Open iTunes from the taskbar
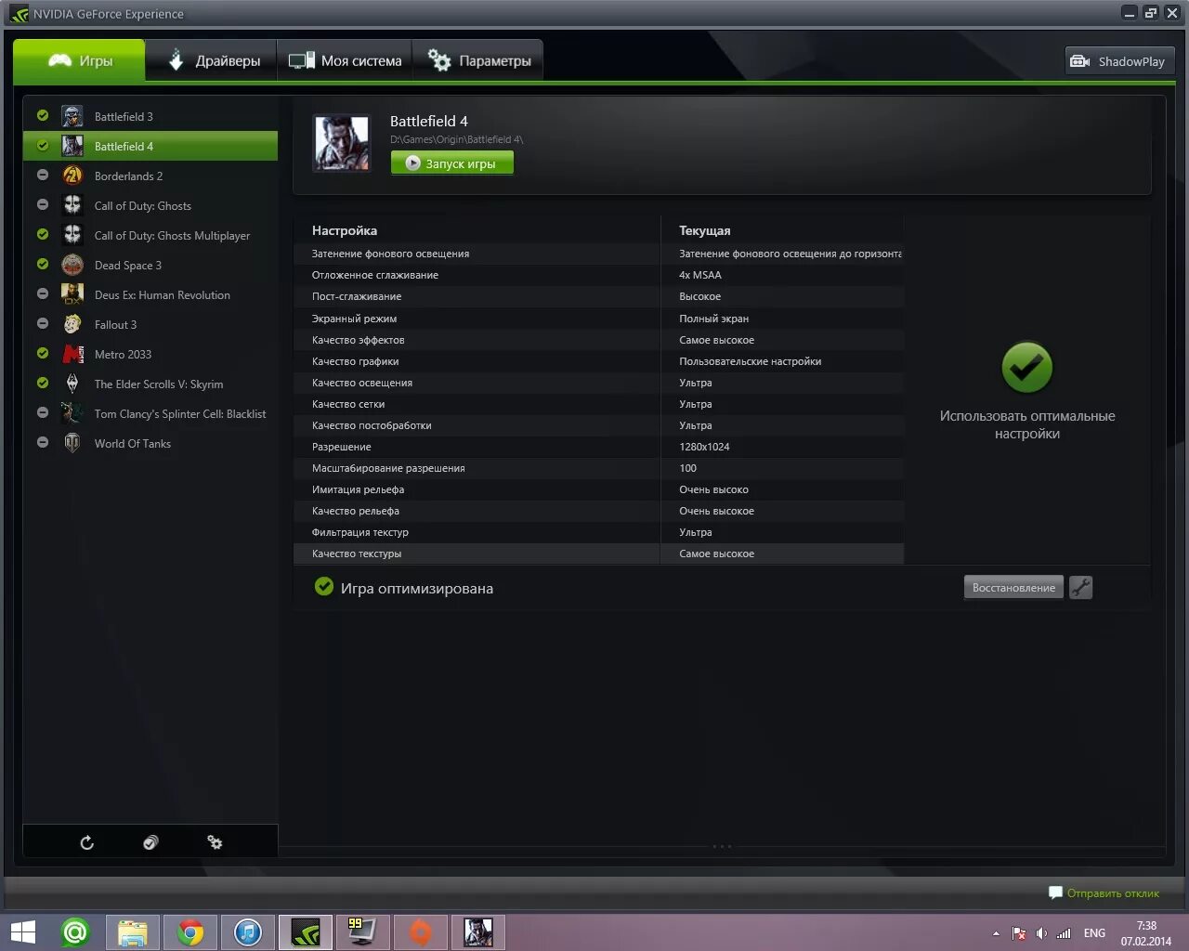The height and width of the screenshot is (951, 1189). click(248, 931)
